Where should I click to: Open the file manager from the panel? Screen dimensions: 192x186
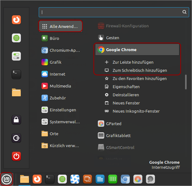[x=25, y=179]
